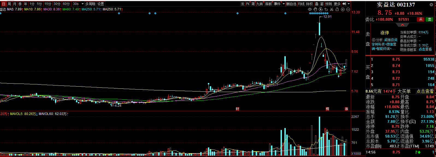Screen dimensions: 436x157
Task: Open dropdown arrow after 事件 button
Action: click(x=284, y=4)
